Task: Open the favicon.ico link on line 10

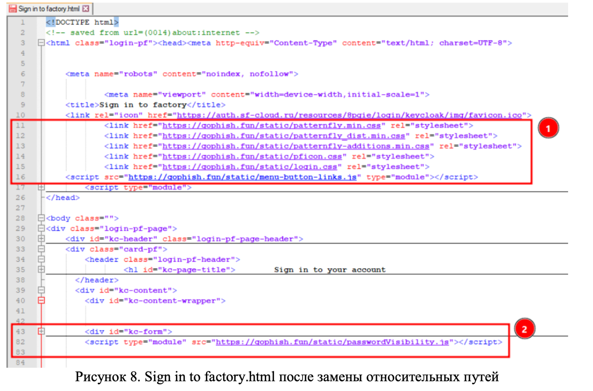Action: [349, 115]
